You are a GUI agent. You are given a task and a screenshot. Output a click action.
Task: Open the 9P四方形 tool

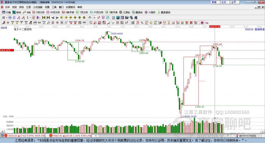53,12
